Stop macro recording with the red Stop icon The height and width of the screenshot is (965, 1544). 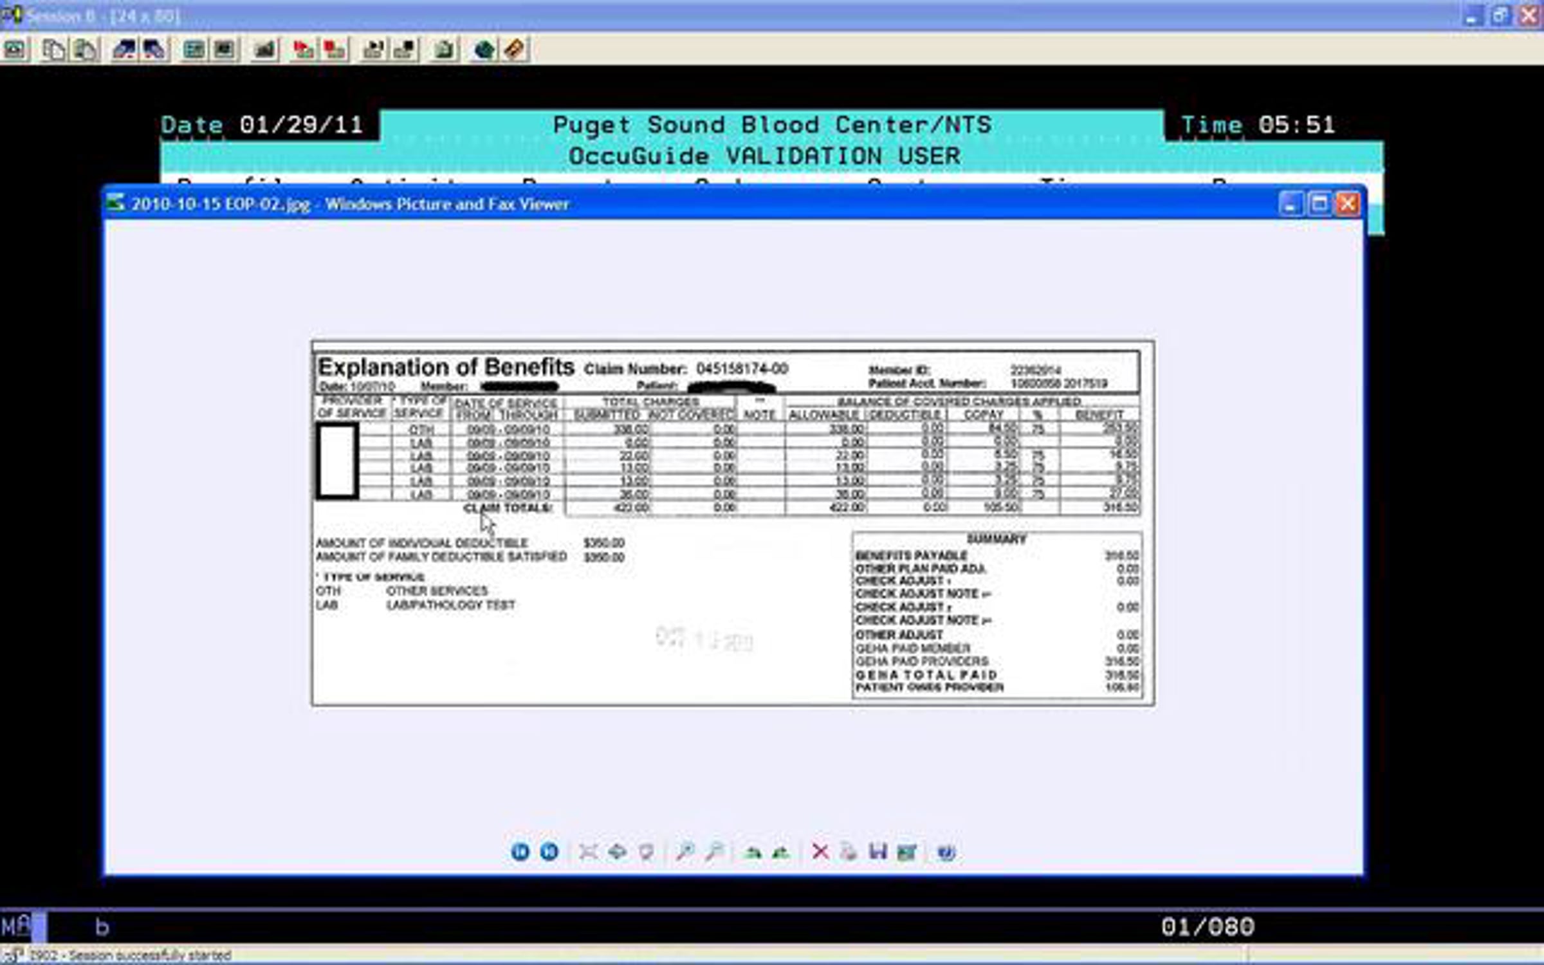pos(334,50)
